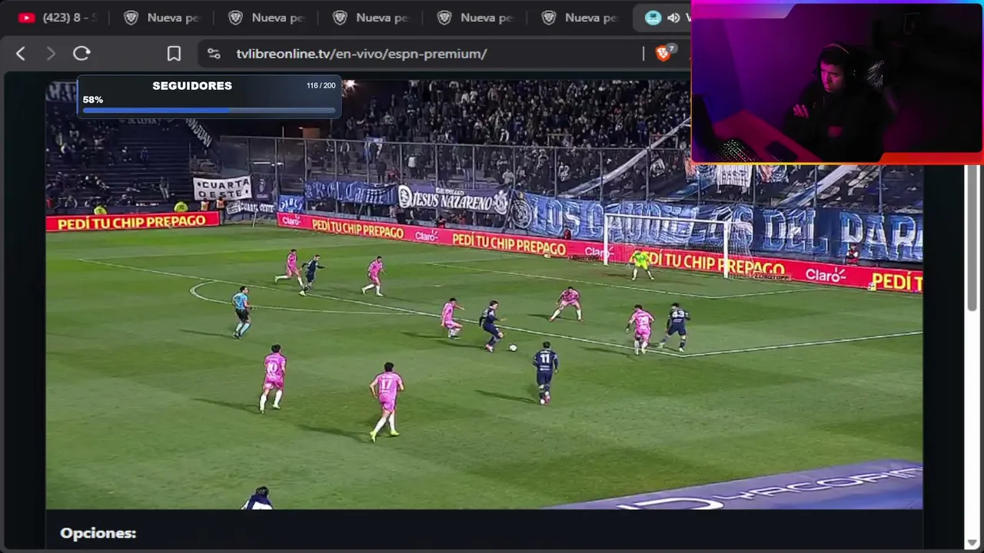
Task: Mute the tab via its speaker icon
Action: 673,18
